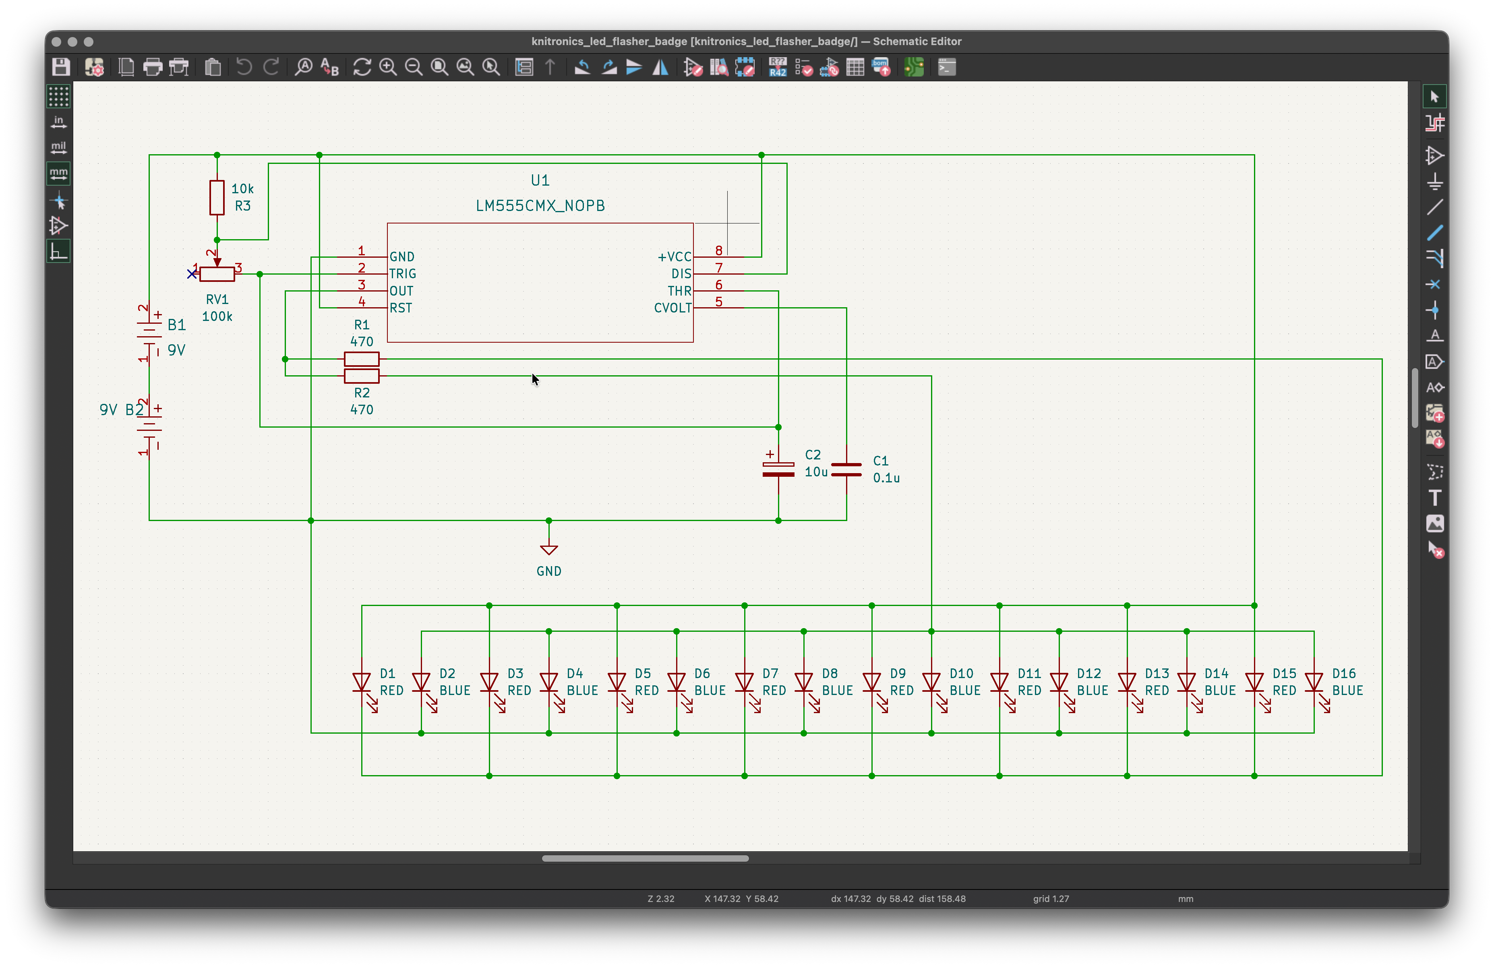Enable millimeters units toggle
The image size is (1494, 968).
tap(58, 174)
